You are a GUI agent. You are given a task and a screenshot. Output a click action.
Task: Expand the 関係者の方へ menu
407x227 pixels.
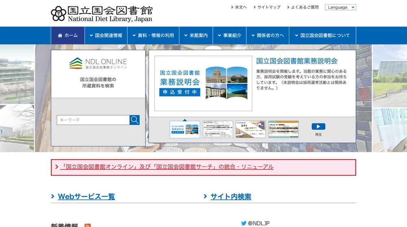pos(268,35)
